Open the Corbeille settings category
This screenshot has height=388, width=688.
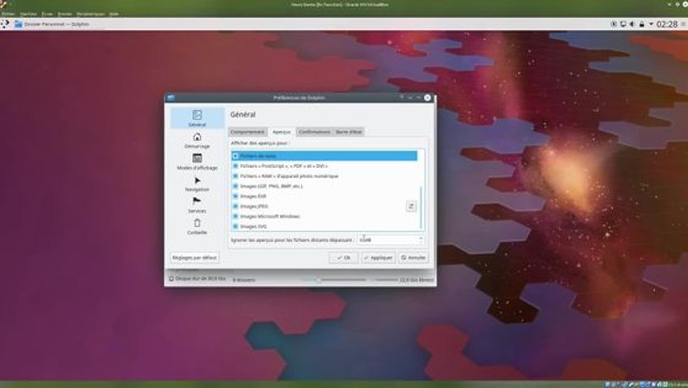(x=197, y=226)
